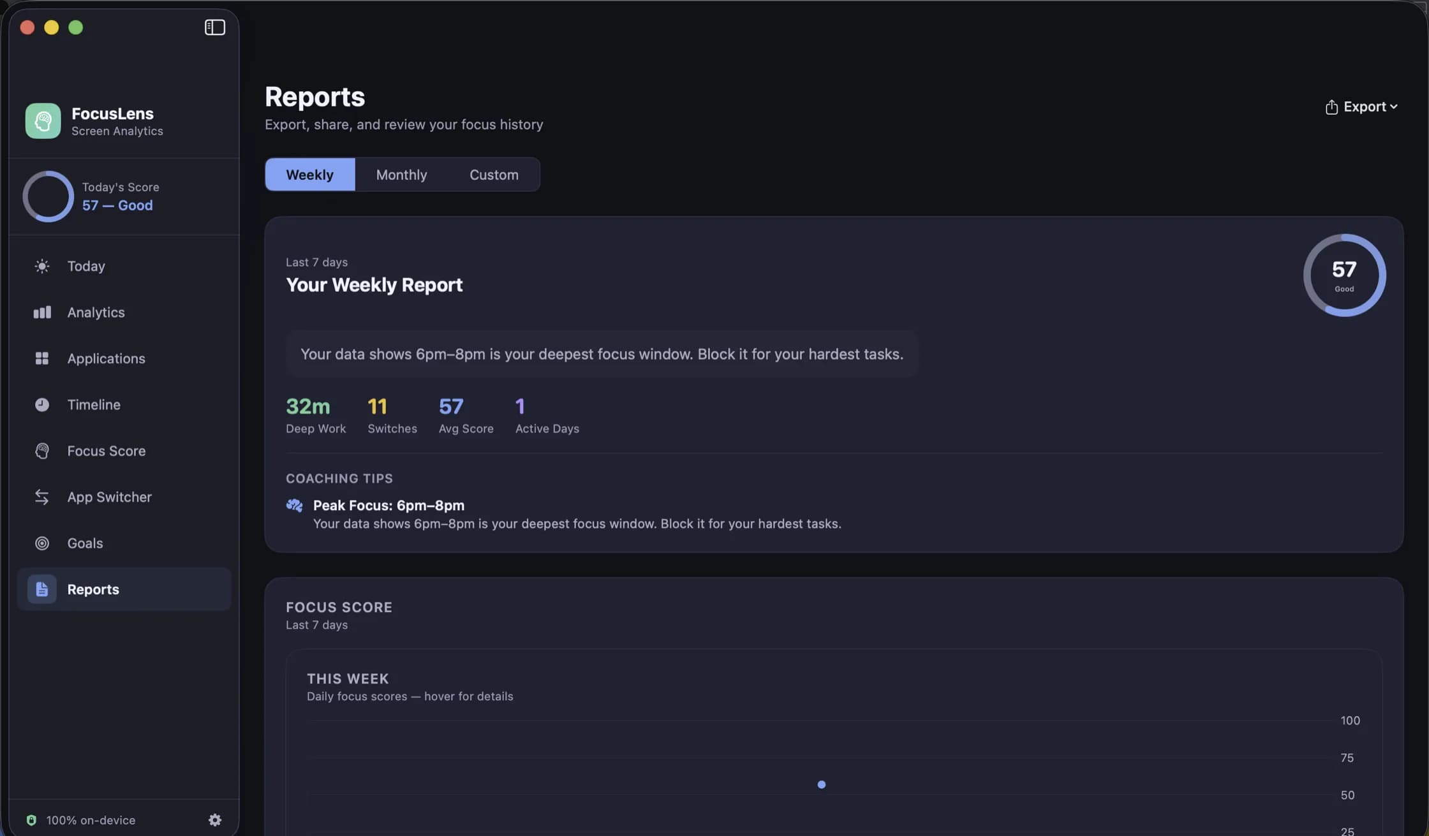The image size is (1429, 836).
Task: Click the Applications grid icon
Action: pyautogui.click(x=41, y=358)
